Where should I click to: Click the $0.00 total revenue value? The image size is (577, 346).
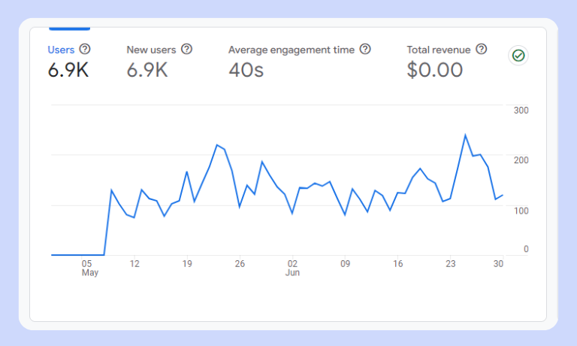(x=435, y=71)
